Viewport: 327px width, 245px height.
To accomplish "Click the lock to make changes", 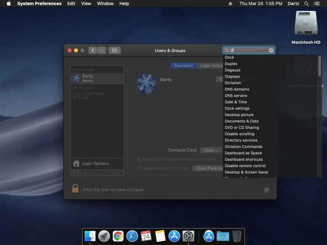I will 75,188.
